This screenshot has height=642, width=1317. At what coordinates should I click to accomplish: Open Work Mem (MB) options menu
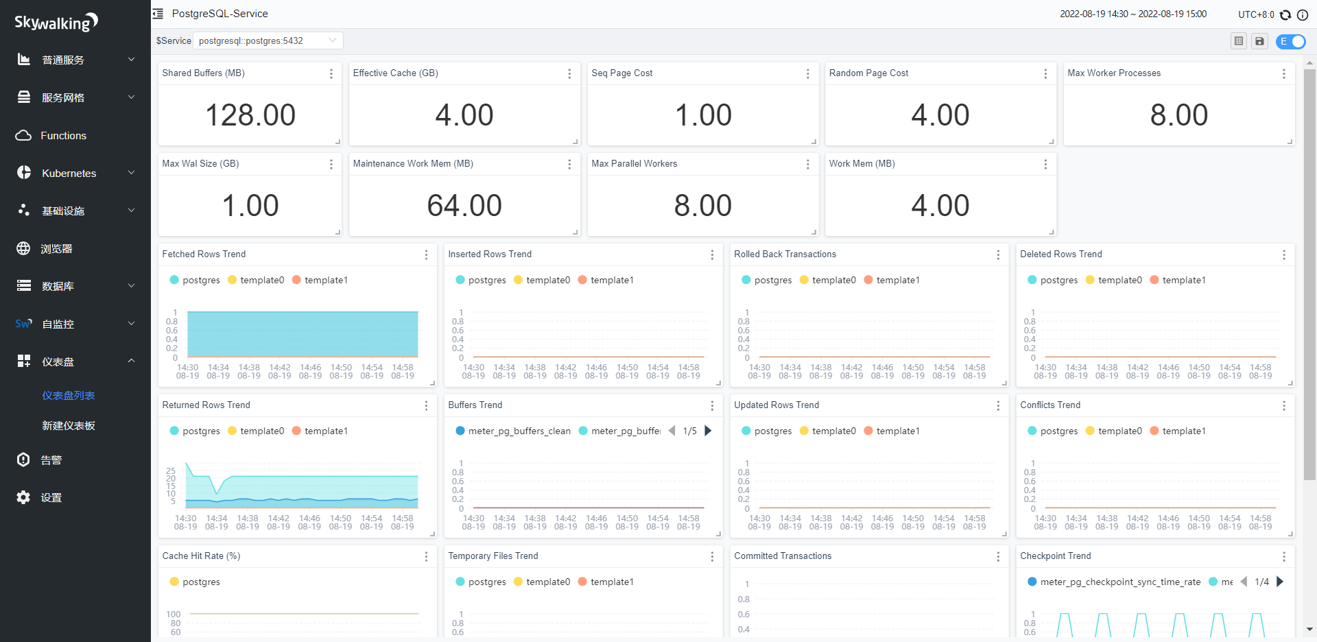coord(1045,164)
